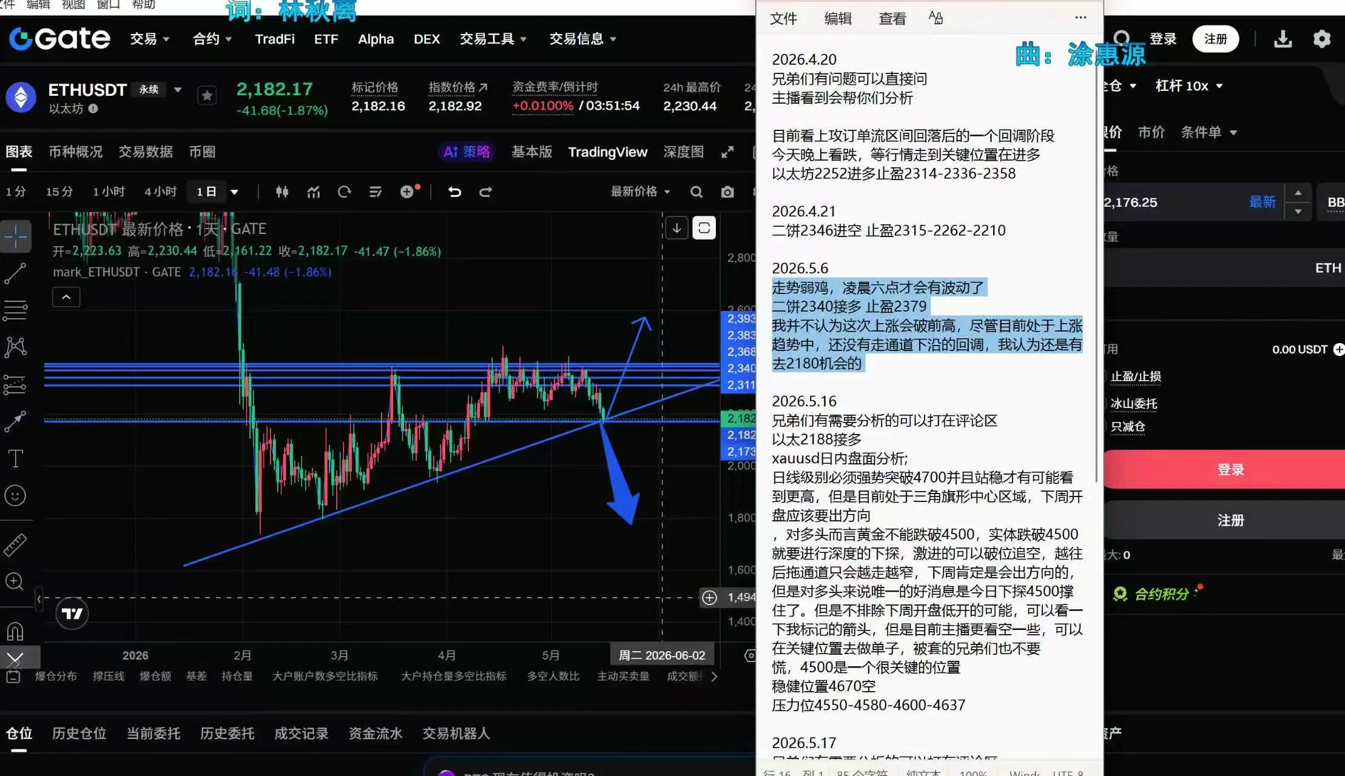Click the chart toolbar search icon

tap(696, 192)
